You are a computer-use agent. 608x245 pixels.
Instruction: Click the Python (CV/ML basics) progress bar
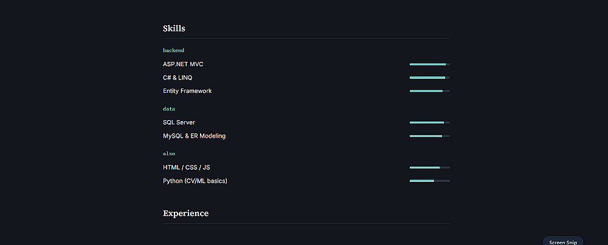[x=430, y=181]
